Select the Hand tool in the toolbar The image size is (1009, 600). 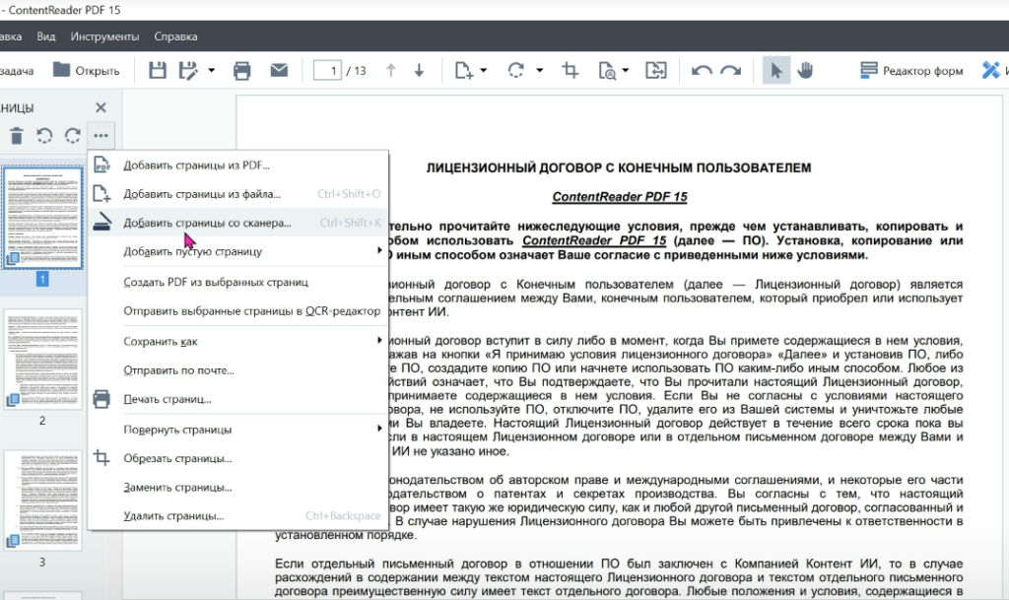805,69
